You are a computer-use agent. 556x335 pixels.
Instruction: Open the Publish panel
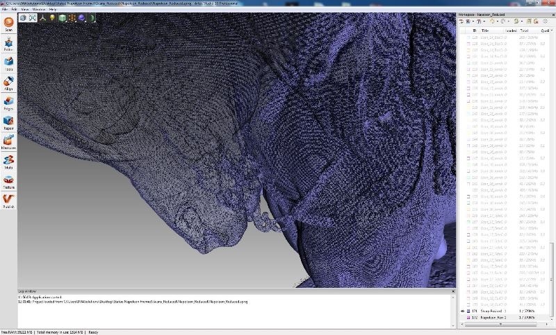tap(8, 201)
